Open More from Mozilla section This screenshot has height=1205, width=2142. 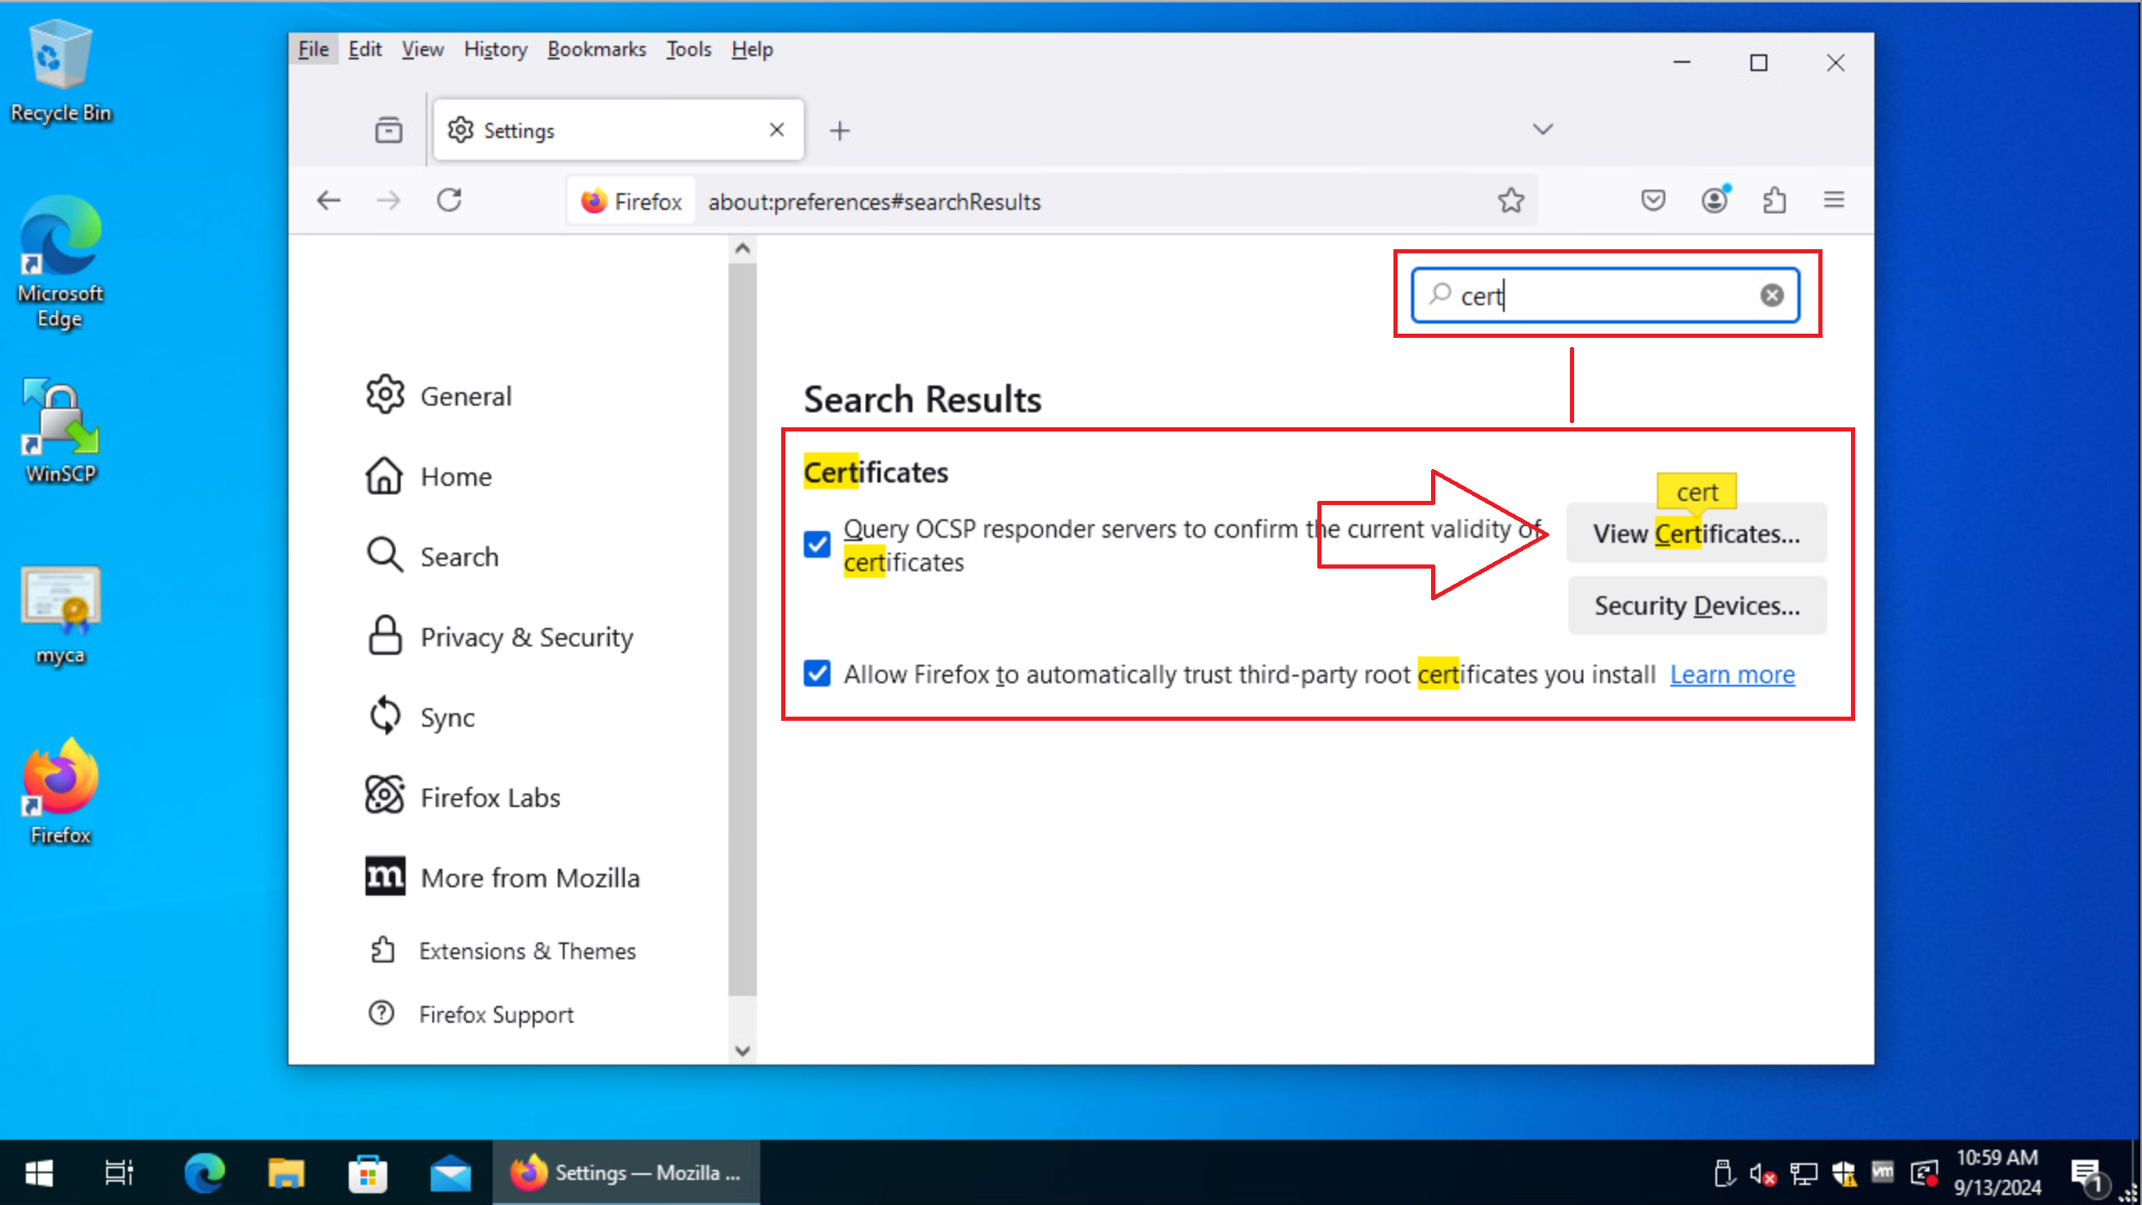click(x=502, y=878)
